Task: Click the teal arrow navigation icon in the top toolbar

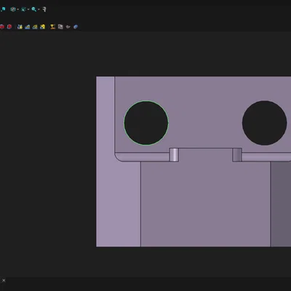Action: click(23, 9)
